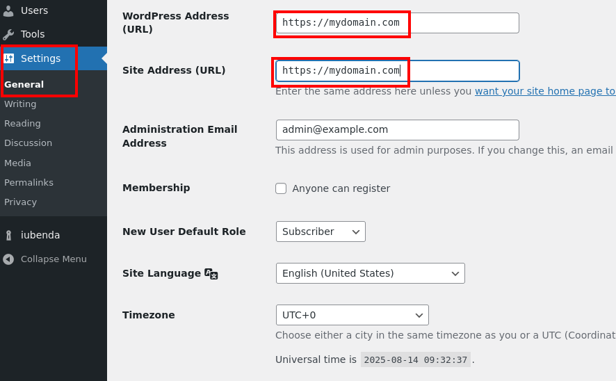This screenshot has width=616, height=381.
Task: Click the Site Language translation icon
Action: 211,274
